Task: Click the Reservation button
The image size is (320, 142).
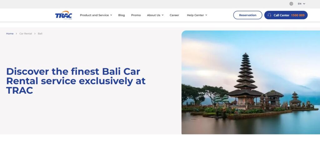Action: (247, 15)
